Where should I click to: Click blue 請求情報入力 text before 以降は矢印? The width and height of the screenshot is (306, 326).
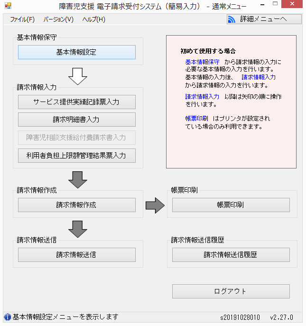(202, 97)
